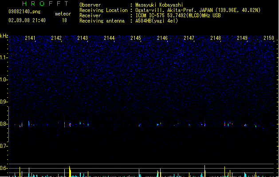Click observer name Masayuki Kobayashi
279x177 pixels.
click(x=159, y=5)
